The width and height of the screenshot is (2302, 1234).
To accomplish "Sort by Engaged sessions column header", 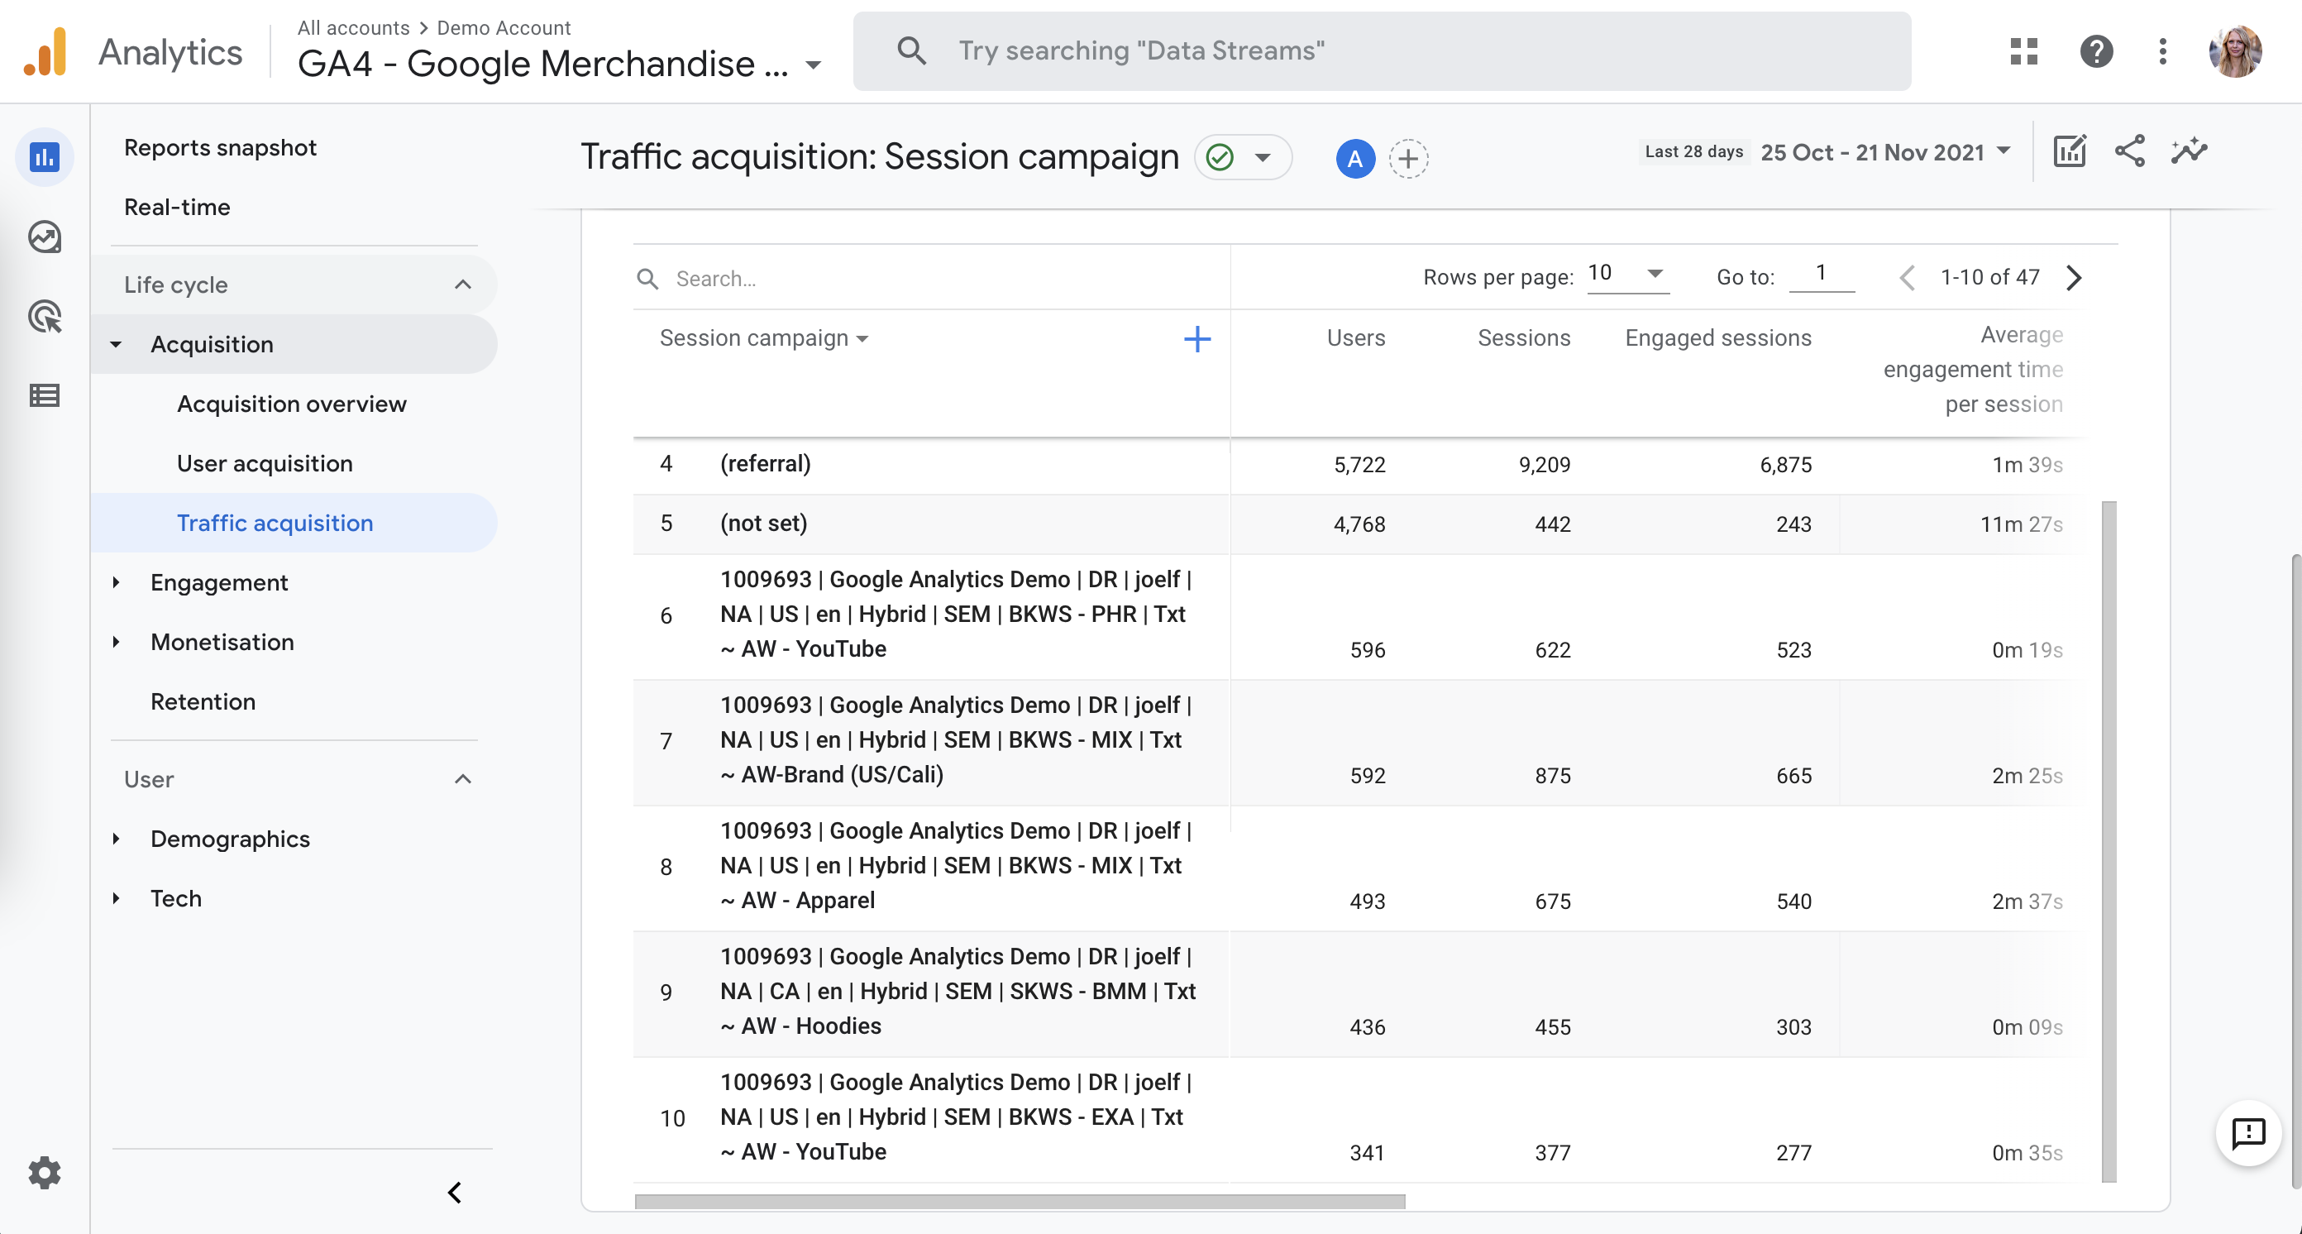I will tap(1717, 337).
